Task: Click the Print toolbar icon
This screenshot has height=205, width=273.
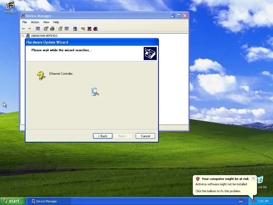Action: (52, 29)
